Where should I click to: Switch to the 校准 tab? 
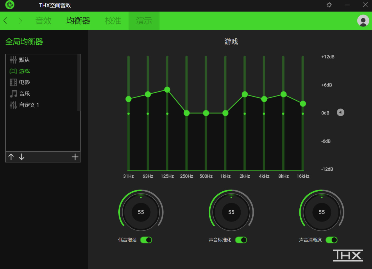(x=113, y=21)
